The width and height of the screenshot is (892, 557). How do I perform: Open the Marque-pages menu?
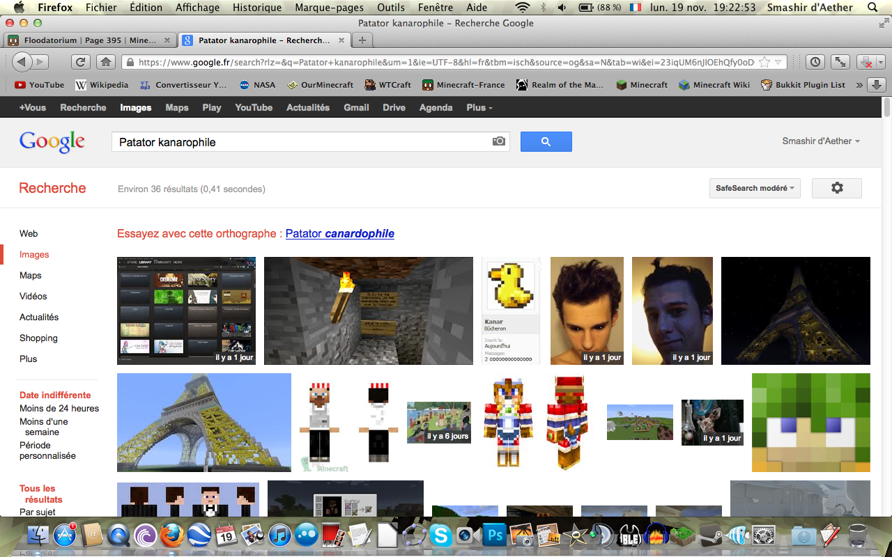[329, 8]
